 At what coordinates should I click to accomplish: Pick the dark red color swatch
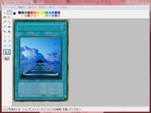click(x=29, y=13)
